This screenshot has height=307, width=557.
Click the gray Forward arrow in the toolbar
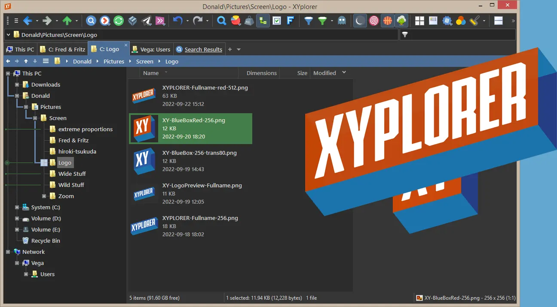(47, 21)
